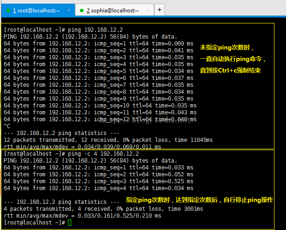
Task: Click the first 'ping 192.168.12.2' command
Action: click(x=95, y=30)
